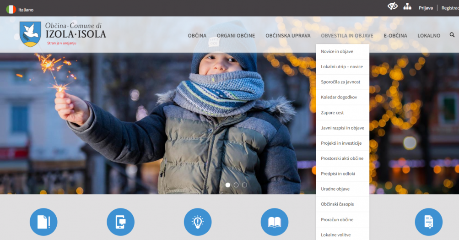Expand OBVESTILA IN OBJAVE menu
The image size is (459, 240).
[347, 35]
